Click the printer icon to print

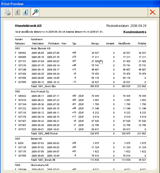click(x=8, y=12)
